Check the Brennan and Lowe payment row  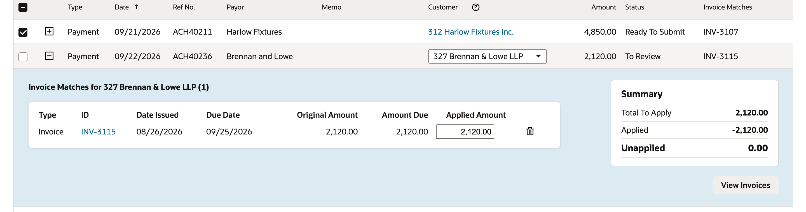point(23,57)
